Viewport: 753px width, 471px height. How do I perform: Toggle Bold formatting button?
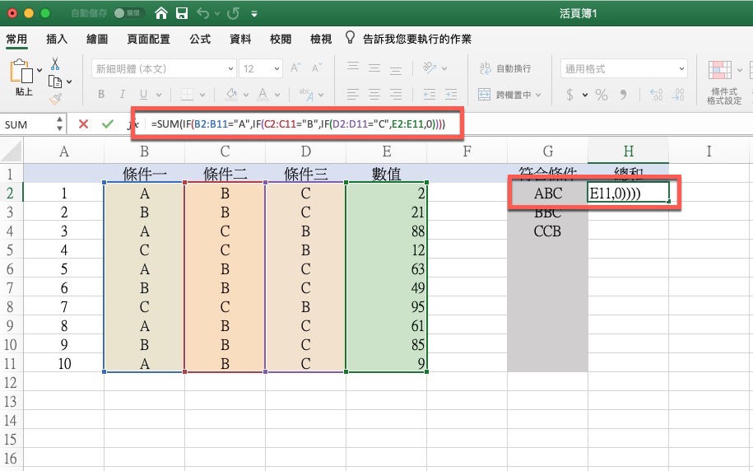tap(101, 95)
